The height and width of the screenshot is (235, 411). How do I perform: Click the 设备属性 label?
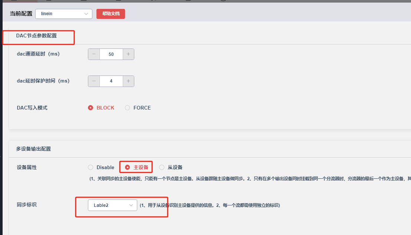pos(27,167)
